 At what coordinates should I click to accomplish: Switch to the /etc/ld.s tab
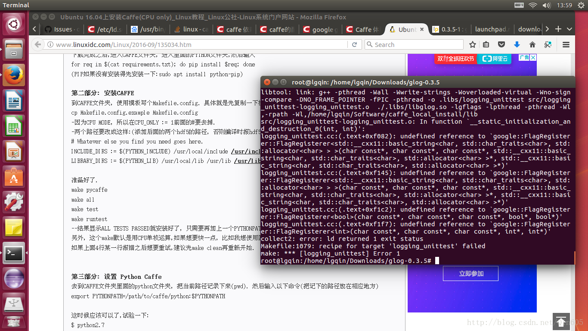point(105,29)
